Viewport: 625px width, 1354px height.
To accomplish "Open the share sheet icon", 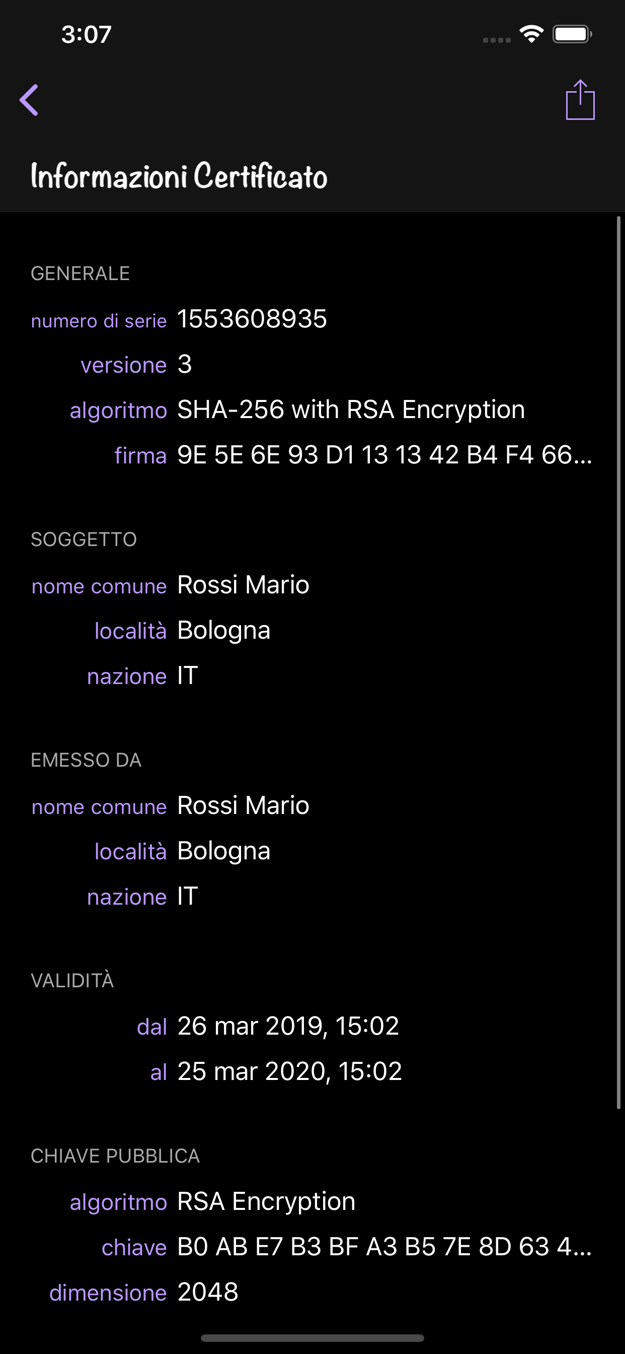I will pos(581,100).
